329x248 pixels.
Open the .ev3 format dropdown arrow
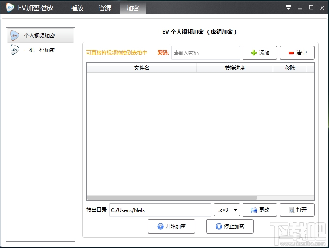pyautogui.click(x=235, y=210)
